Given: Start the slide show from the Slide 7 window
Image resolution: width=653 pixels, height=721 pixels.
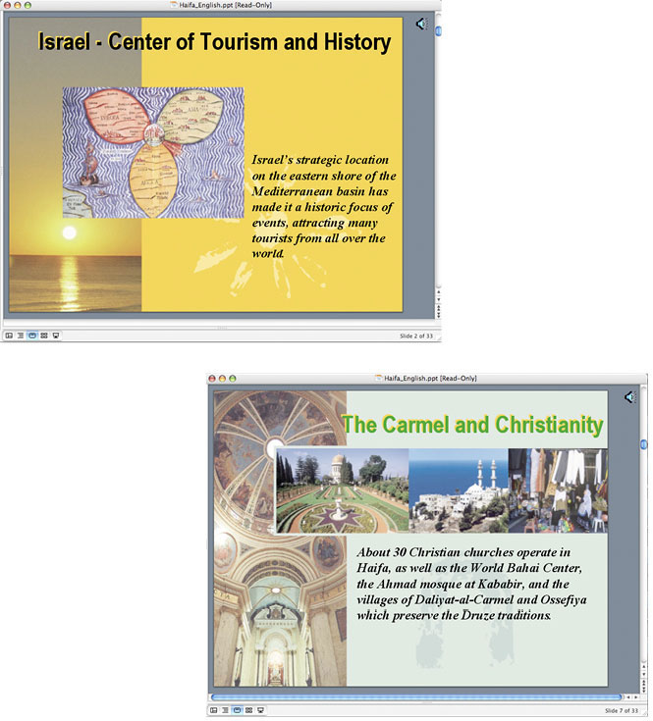Looking at the screenshot, I should [x=261, y=709].
